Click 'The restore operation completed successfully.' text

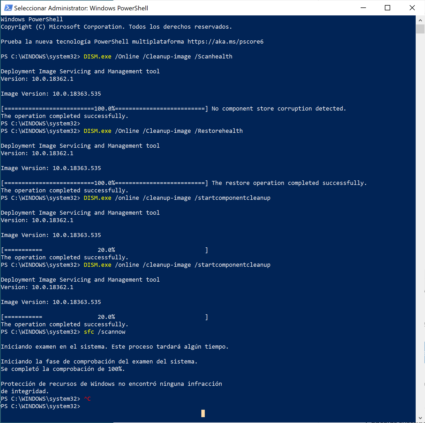coord(289,183)
